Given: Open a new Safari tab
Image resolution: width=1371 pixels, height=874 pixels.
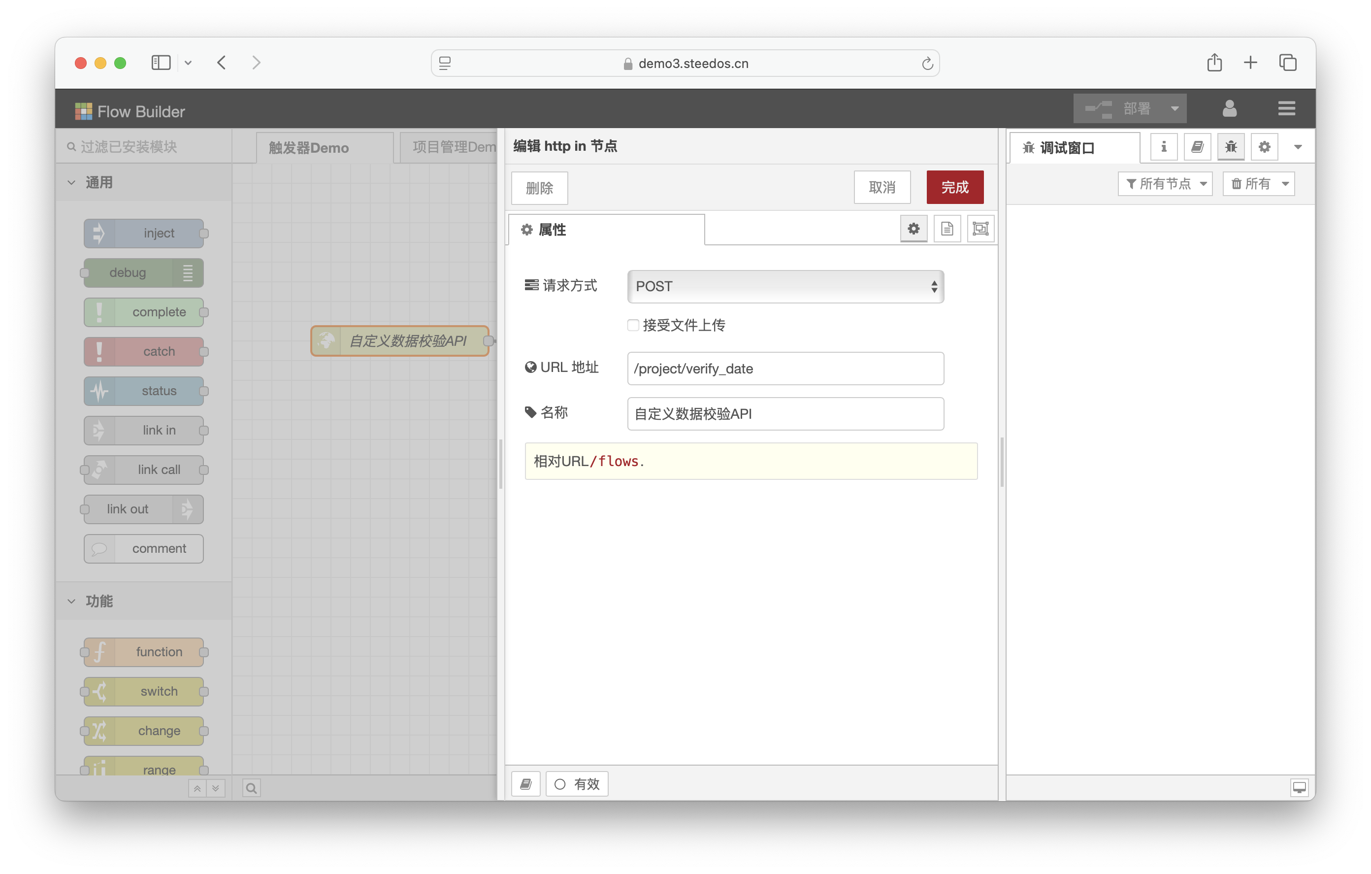Looking at the screenshot, I should (1250, 63).
